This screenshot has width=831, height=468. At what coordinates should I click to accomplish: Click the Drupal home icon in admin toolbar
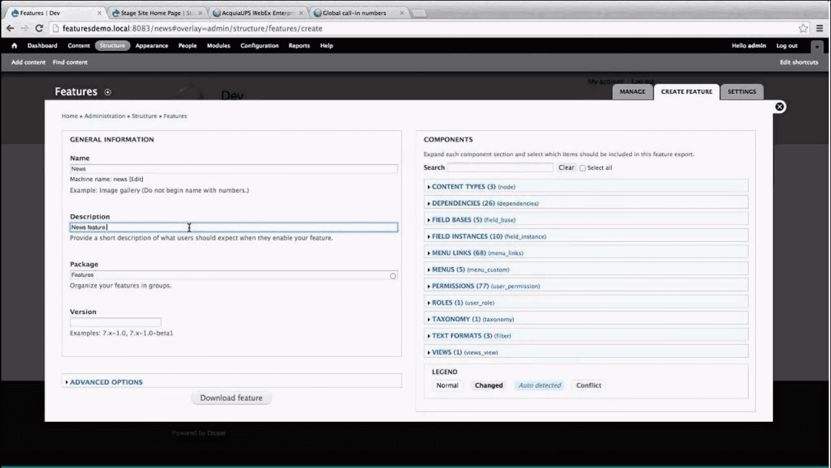(x=14, y=46)
